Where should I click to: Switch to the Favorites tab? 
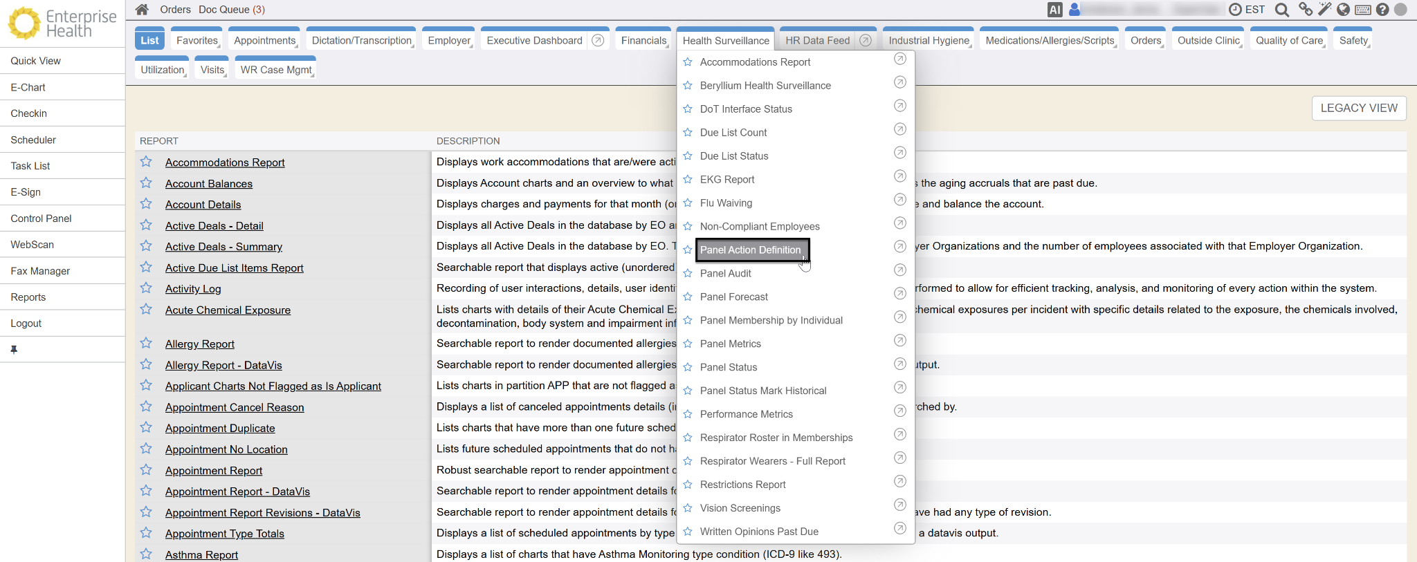coord(197,41)
